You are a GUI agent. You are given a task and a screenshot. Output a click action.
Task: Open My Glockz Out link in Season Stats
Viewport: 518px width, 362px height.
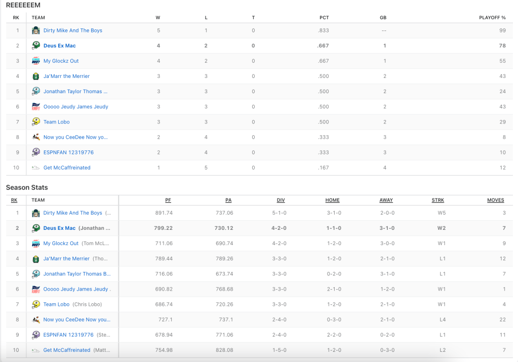[x=61, y=244]
